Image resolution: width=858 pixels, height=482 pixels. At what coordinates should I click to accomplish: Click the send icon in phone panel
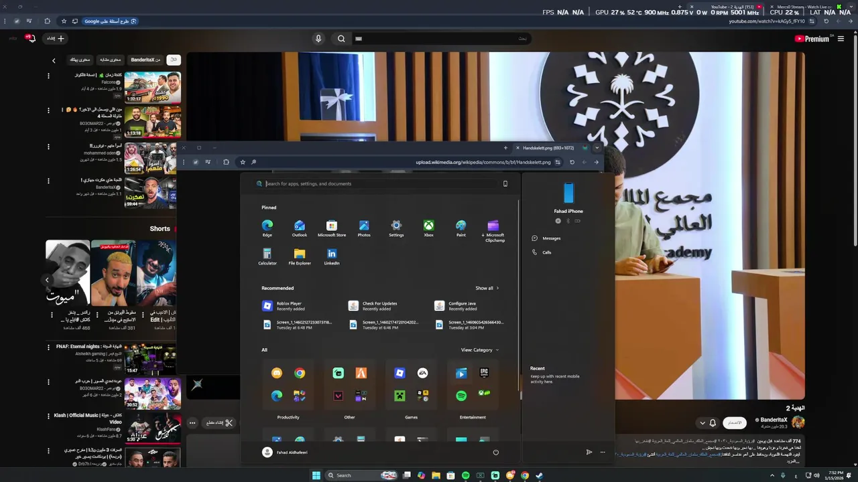coord(589,452)
